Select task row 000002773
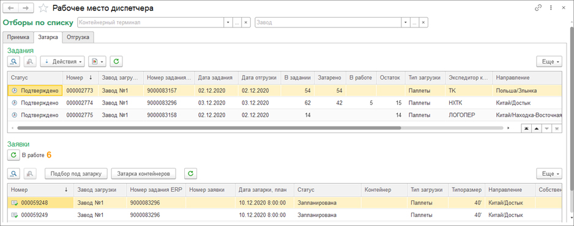 point(285,91)
